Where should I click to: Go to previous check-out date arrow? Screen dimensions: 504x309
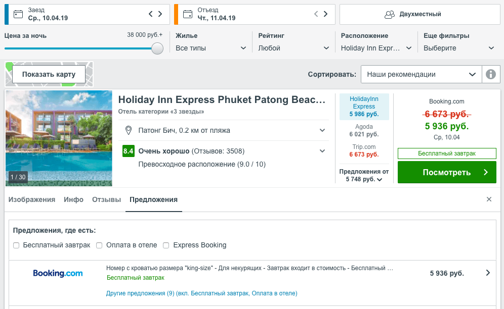click(316, 14)
